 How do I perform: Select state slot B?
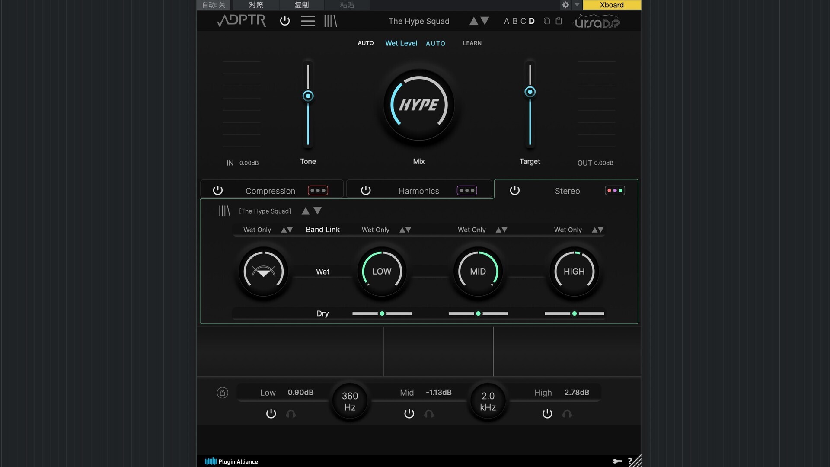tap(515, 21)
